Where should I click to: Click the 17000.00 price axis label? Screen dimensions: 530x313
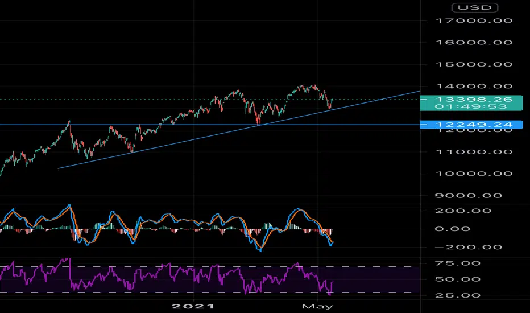(474, 20)
